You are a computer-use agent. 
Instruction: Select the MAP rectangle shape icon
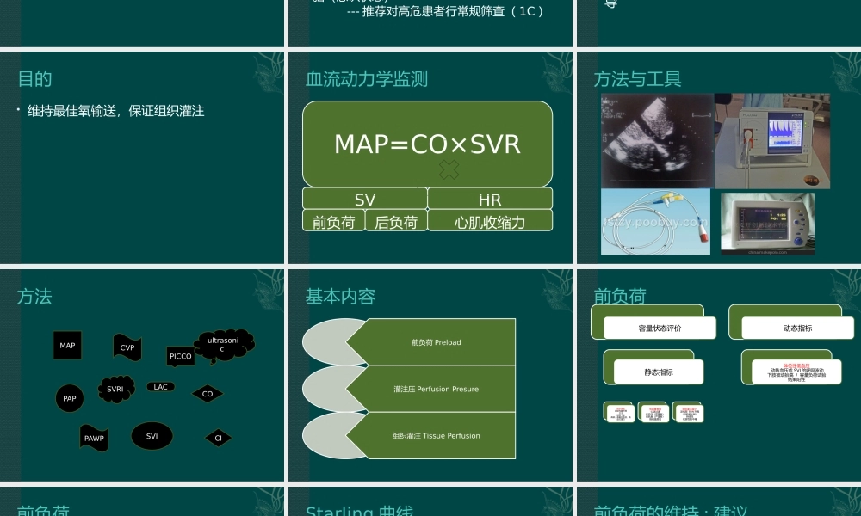[67, 346]
